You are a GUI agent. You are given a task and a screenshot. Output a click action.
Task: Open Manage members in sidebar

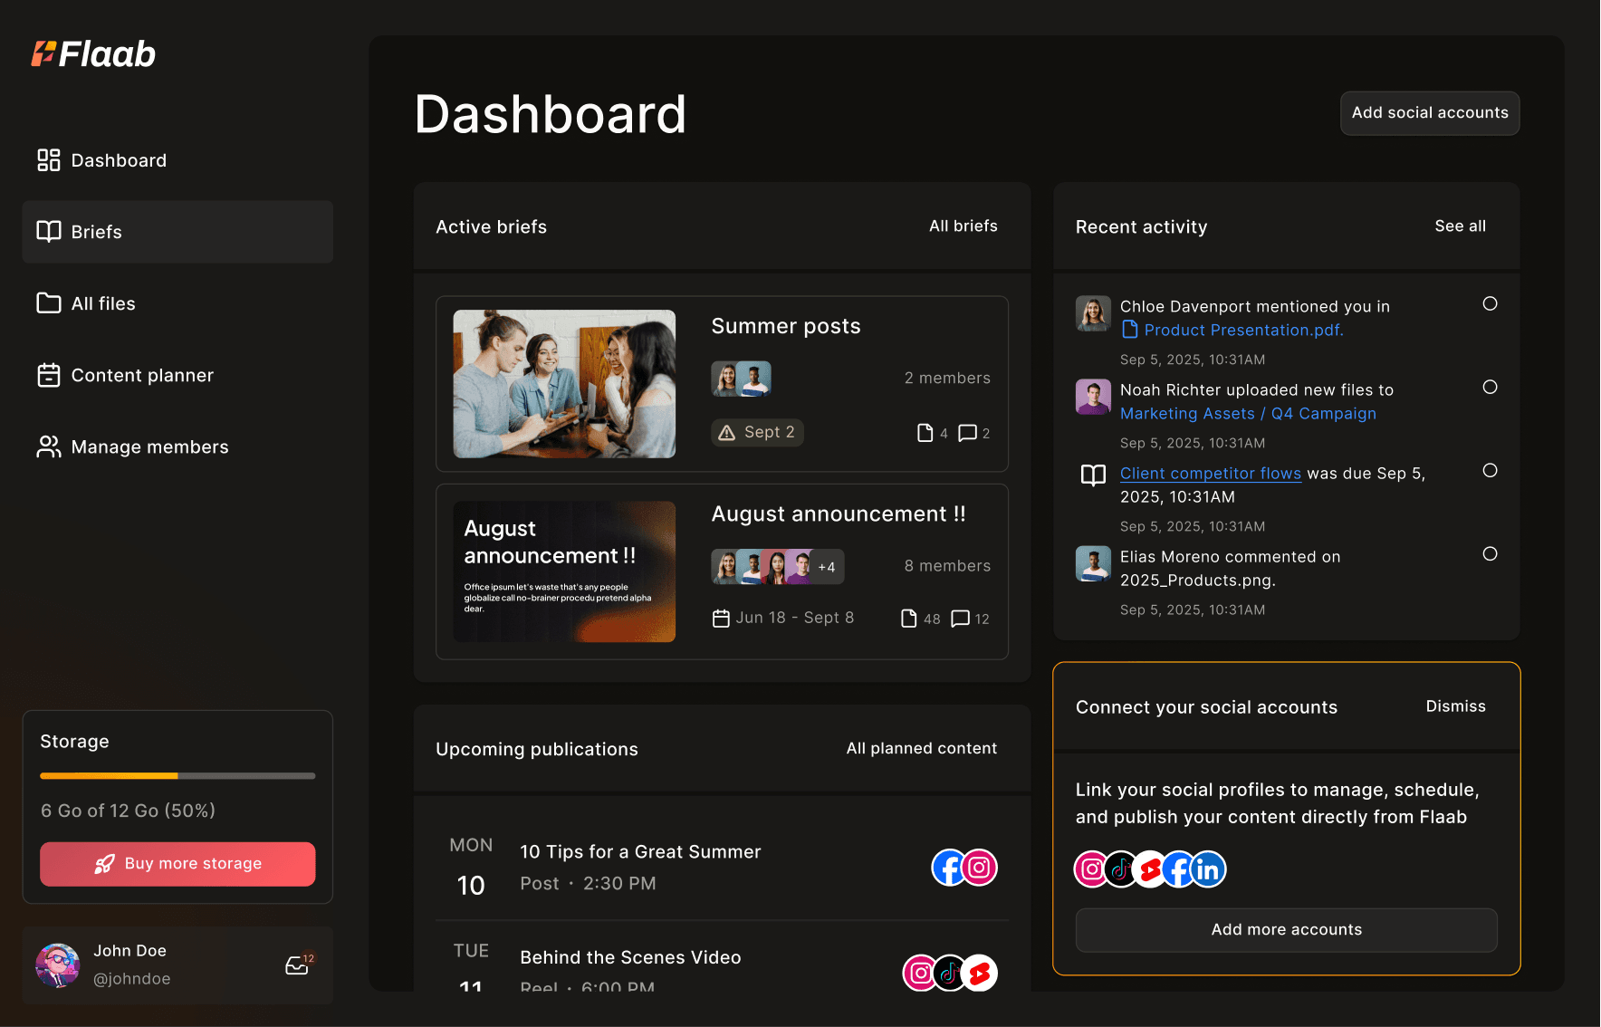click(x=177, y=446)
